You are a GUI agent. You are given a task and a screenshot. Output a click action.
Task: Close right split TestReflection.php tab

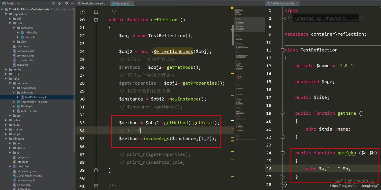[297, 4]
